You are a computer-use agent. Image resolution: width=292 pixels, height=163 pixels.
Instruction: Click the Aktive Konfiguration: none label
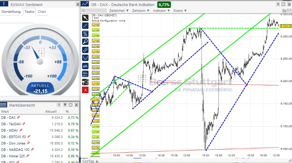pyautogui.click(x=109, y=21)
